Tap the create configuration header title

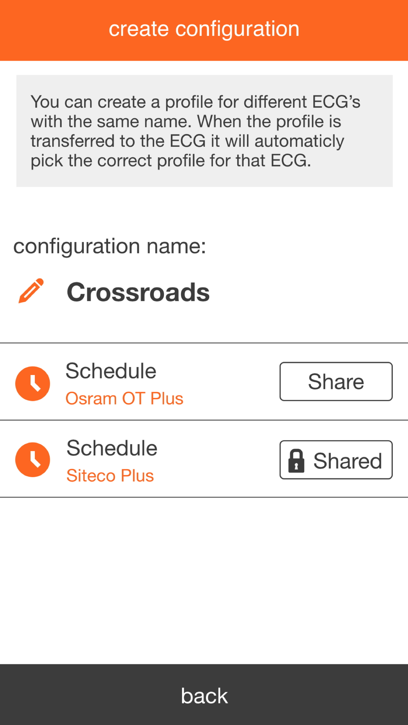point(204,29)
